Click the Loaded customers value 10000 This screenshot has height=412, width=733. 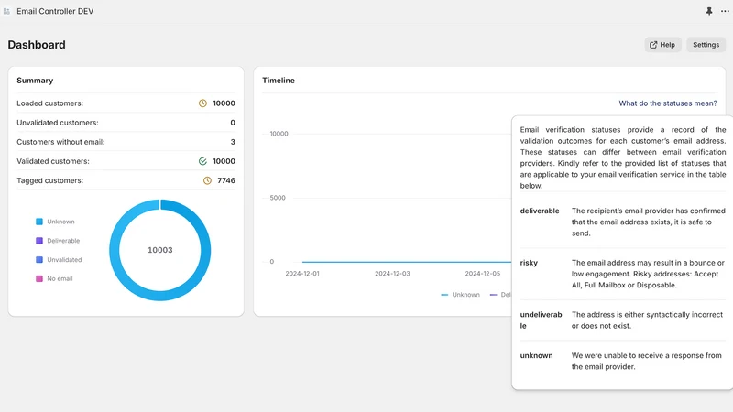pyautogui.click(x=224, y=103)
